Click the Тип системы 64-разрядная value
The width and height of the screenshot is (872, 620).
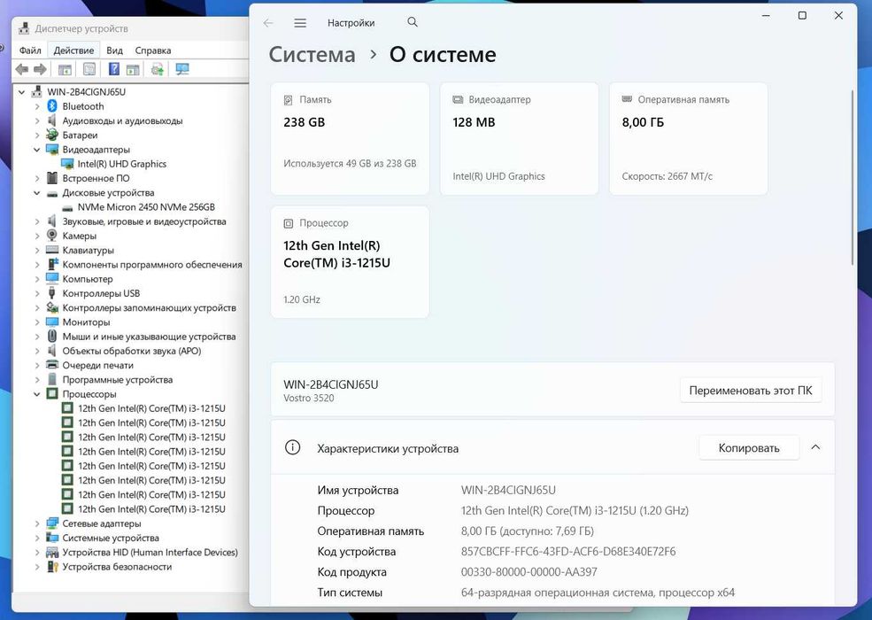point(598,593)
